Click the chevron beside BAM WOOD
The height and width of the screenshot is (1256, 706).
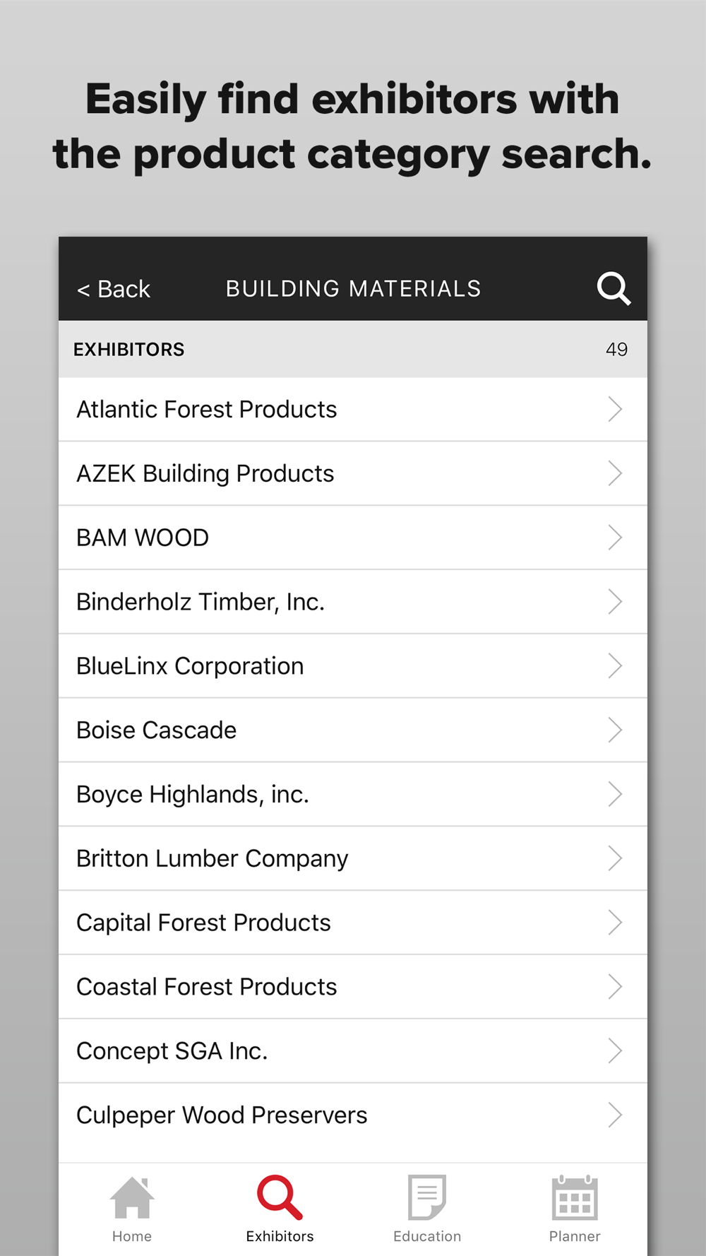[615, 538]
